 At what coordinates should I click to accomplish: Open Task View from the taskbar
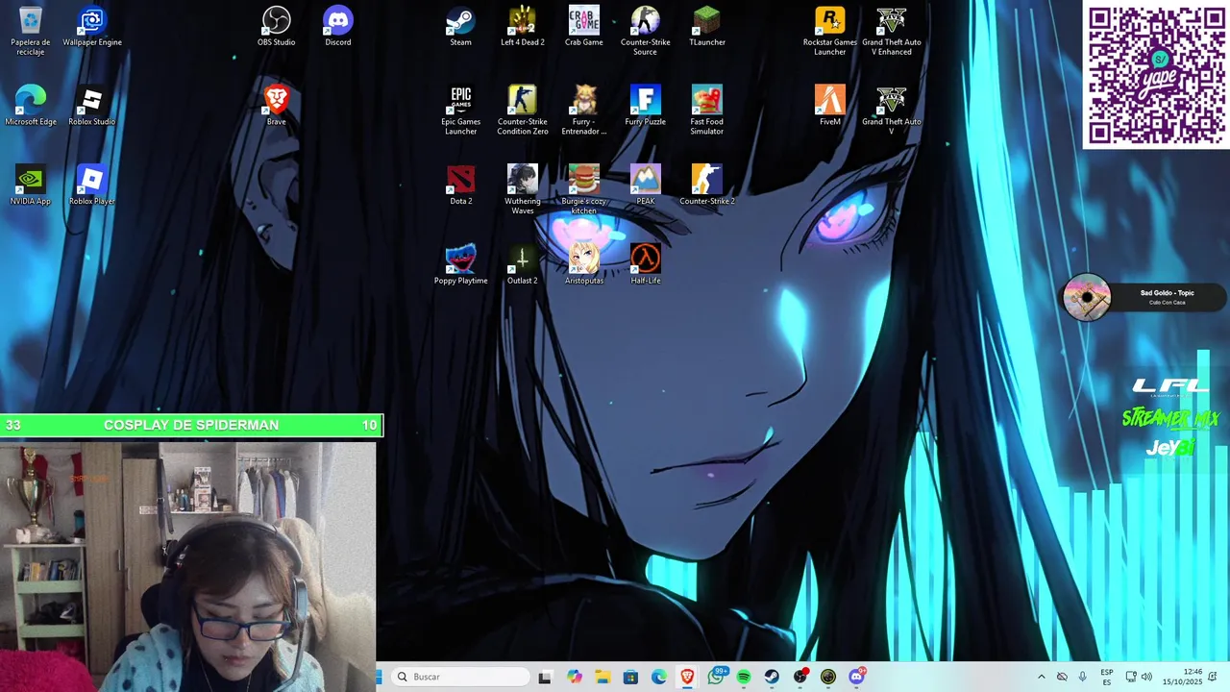point(545,677)
